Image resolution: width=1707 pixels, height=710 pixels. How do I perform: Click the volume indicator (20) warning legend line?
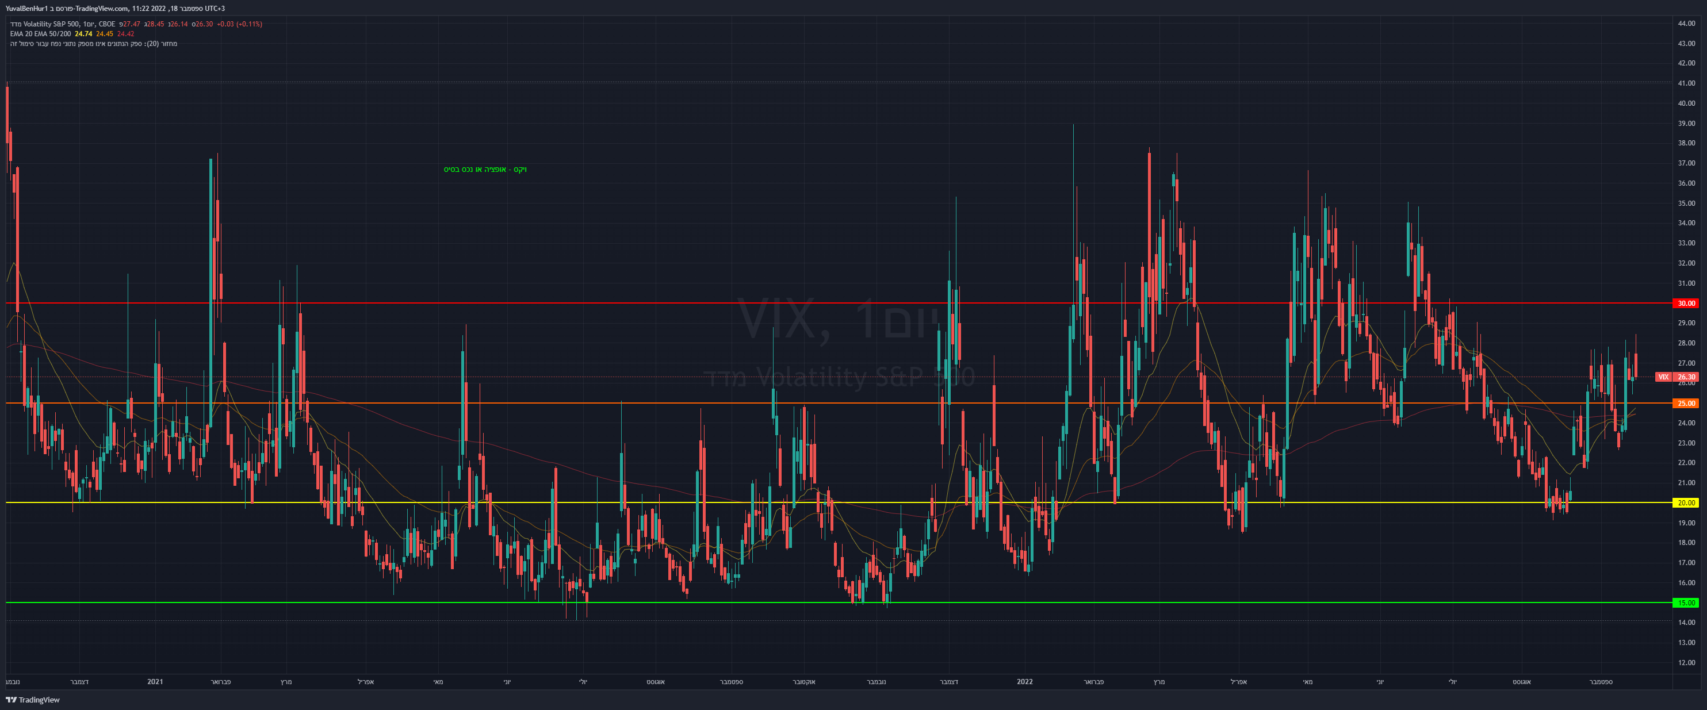(x=93, y=44)
